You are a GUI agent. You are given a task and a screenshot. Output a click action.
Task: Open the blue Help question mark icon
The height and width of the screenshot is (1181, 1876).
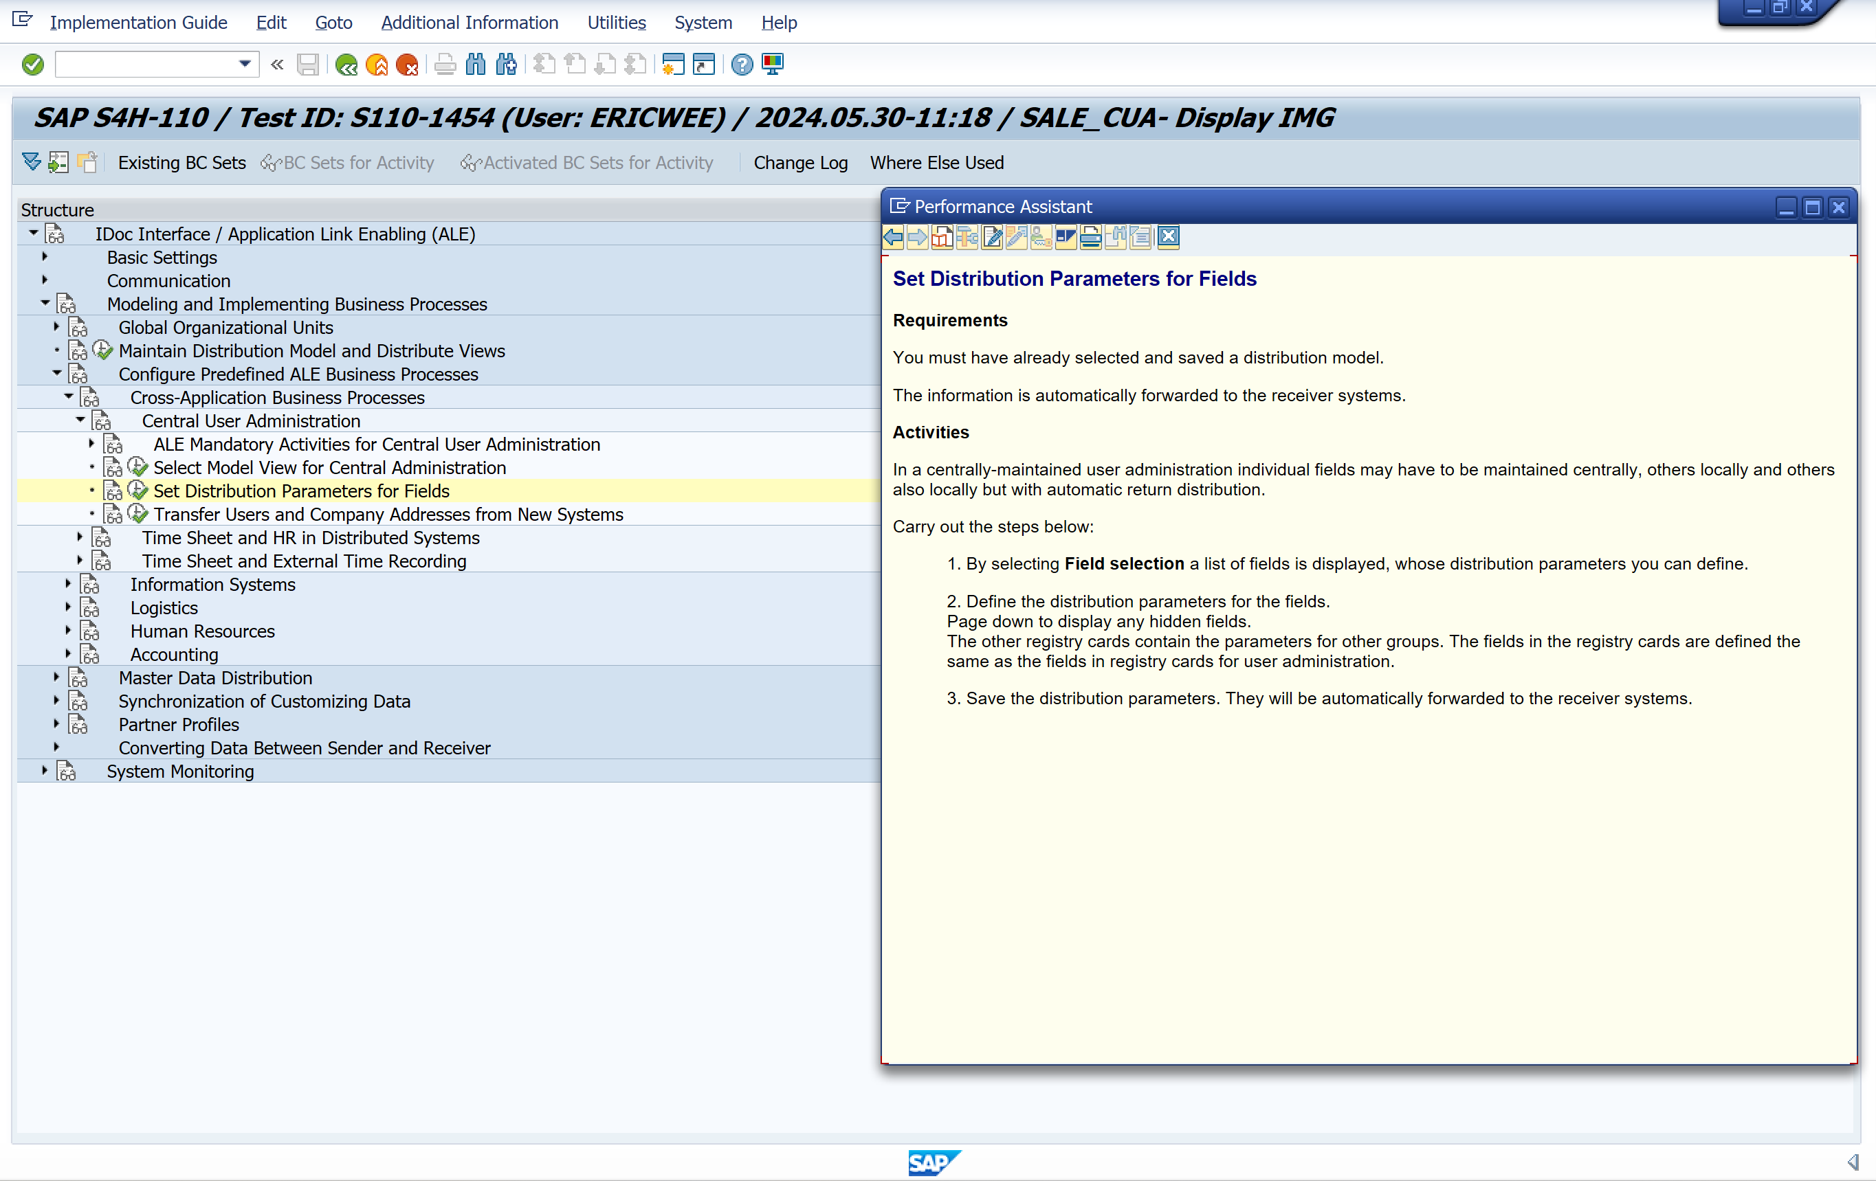(x=742, y=65)
